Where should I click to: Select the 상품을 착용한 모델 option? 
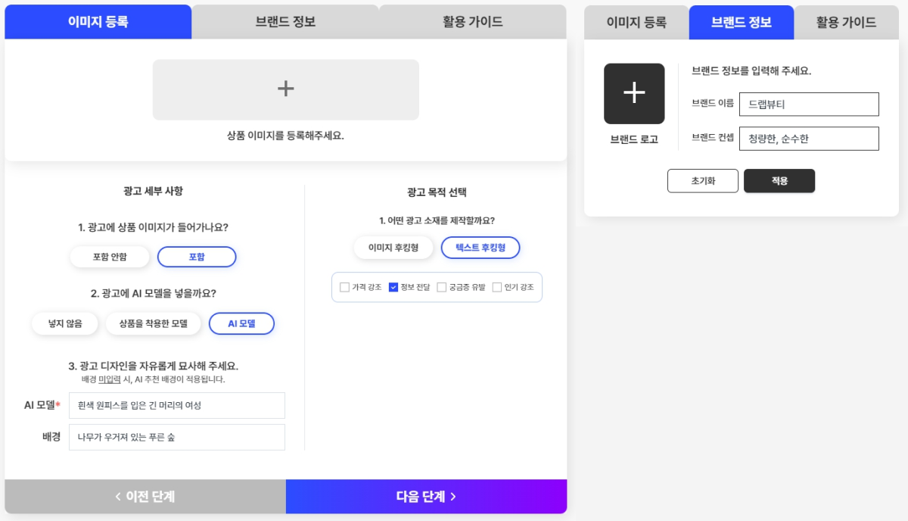click(x=153, y=323)
